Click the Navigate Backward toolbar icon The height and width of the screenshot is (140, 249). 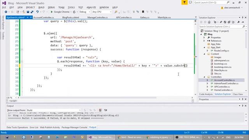[x=6, y=12]
